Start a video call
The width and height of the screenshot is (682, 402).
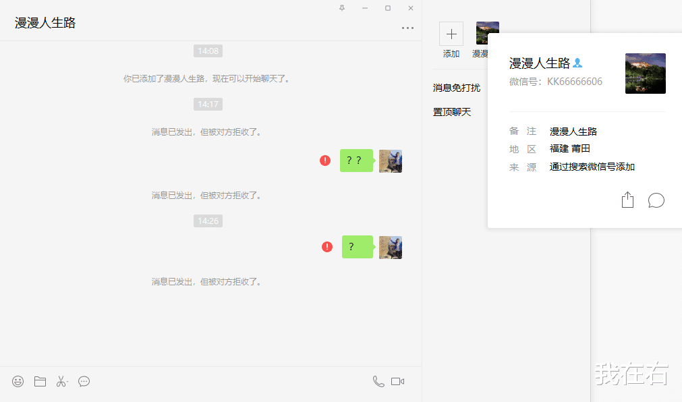tap(397, 381)
